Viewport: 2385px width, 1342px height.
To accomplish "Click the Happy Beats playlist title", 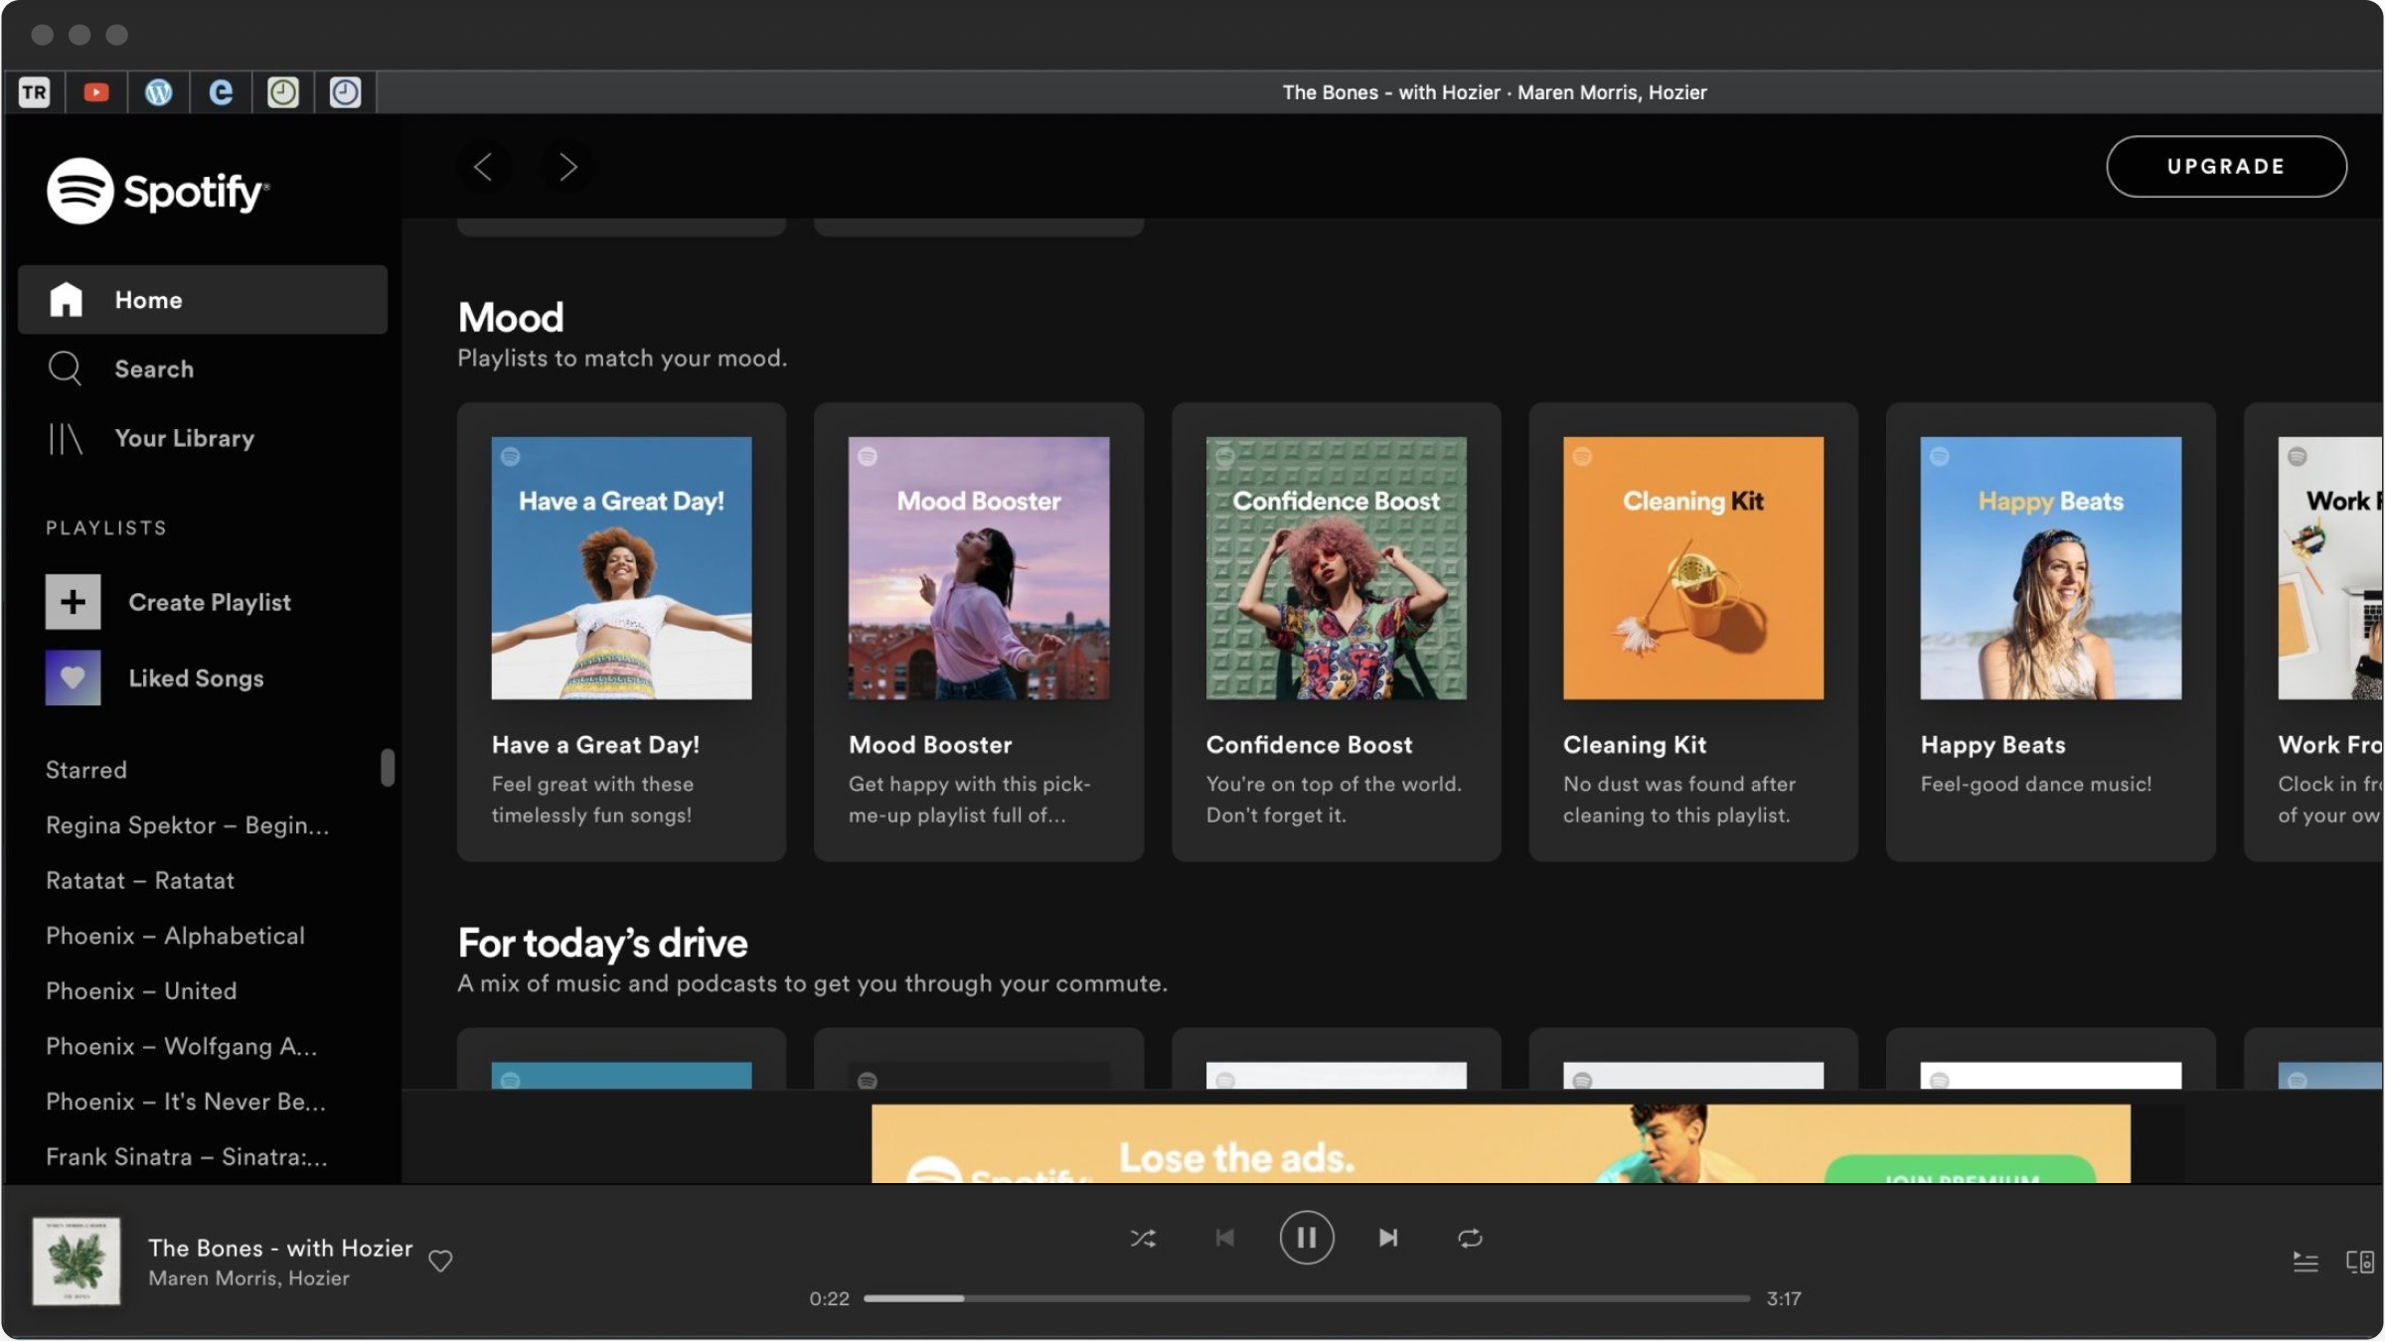I will point(1992,745).
